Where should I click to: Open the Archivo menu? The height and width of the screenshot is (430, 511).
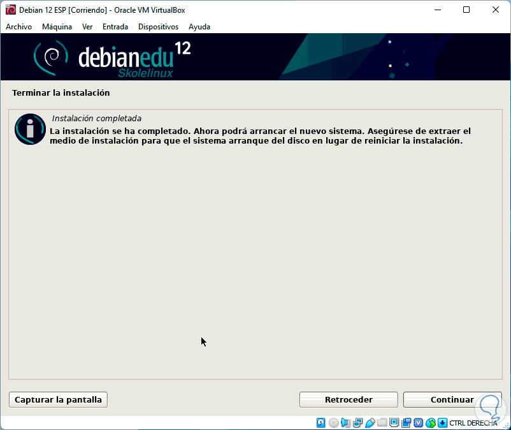coord(19,27)
